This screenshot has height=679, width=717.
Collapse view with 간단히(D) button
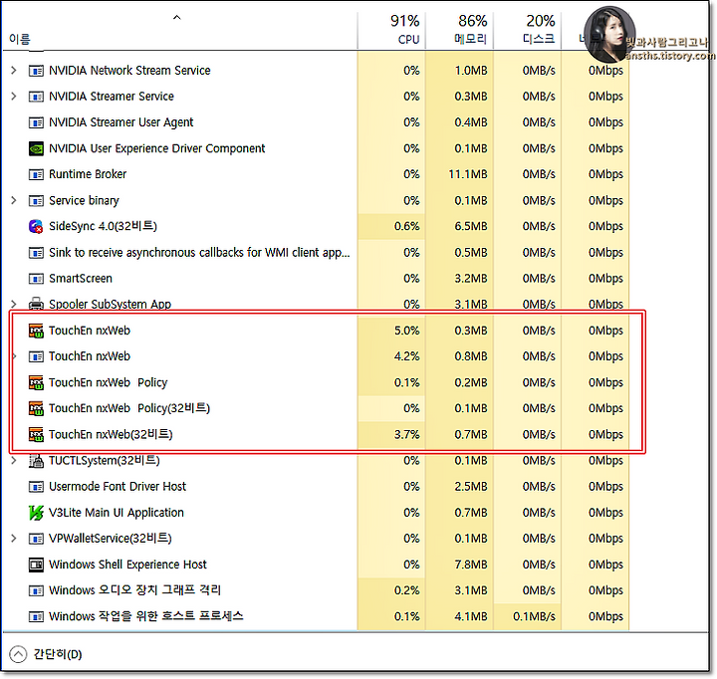click(x=46, y=654)
